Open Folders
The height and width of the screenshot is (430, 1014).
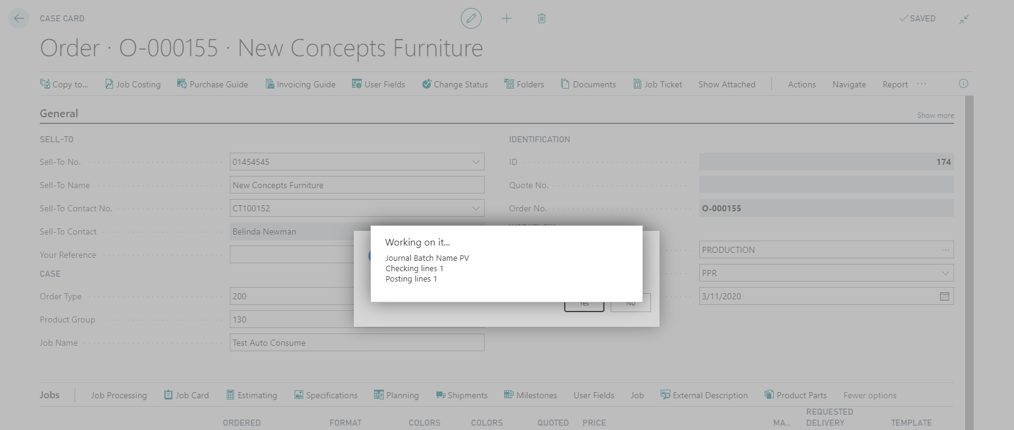524,84
